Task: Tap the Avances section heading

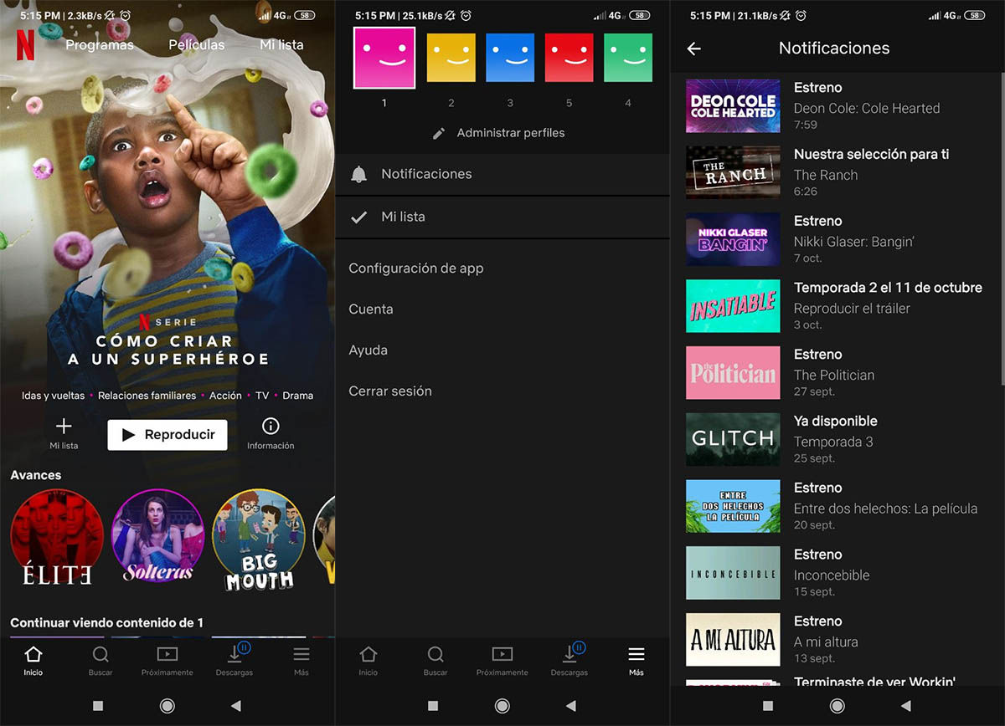Action: 36,475
